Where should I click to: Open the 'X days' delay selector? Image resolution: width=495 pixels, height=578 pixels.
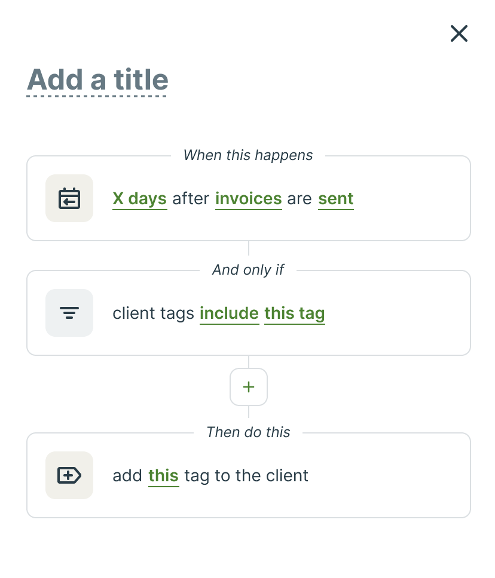tap(139, 198)
